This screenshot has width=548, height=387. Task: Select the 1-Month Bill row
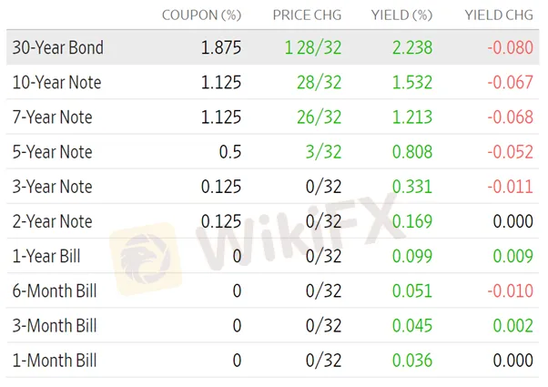point(272,360)
